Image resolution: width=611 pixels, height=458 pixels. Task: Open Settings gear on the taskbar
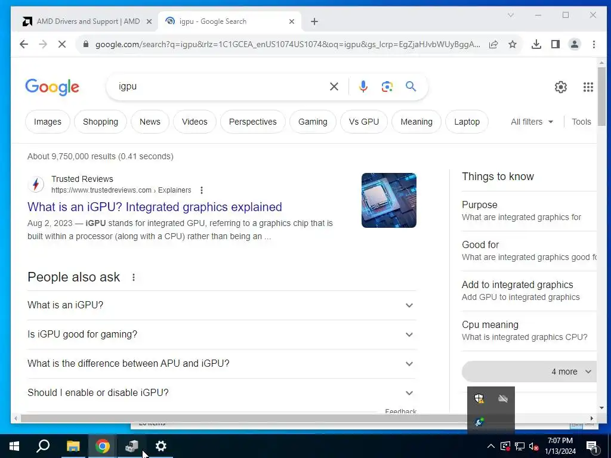(x=161, y=446)
